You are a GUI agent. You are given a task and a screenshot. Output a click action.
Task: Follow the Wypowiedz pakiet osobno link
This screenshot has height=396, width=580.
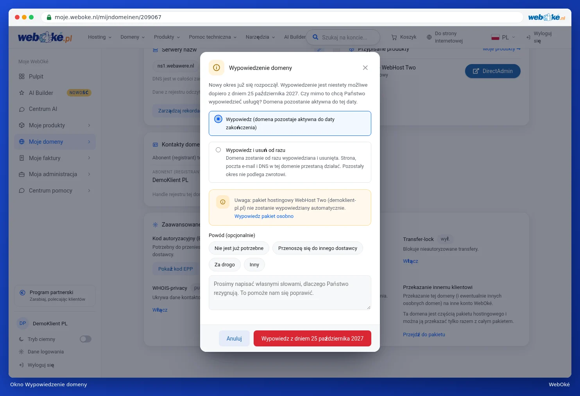click(x=264, y=216)
